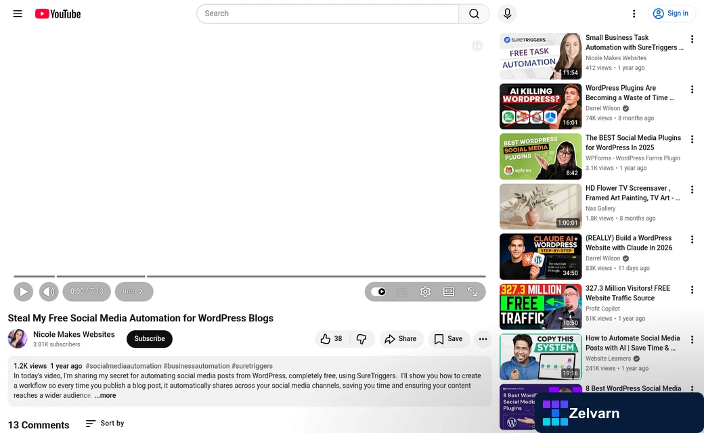Open the comments Sort by menu
The width and height of the screenshot is (704, 433).
point(105,423)
